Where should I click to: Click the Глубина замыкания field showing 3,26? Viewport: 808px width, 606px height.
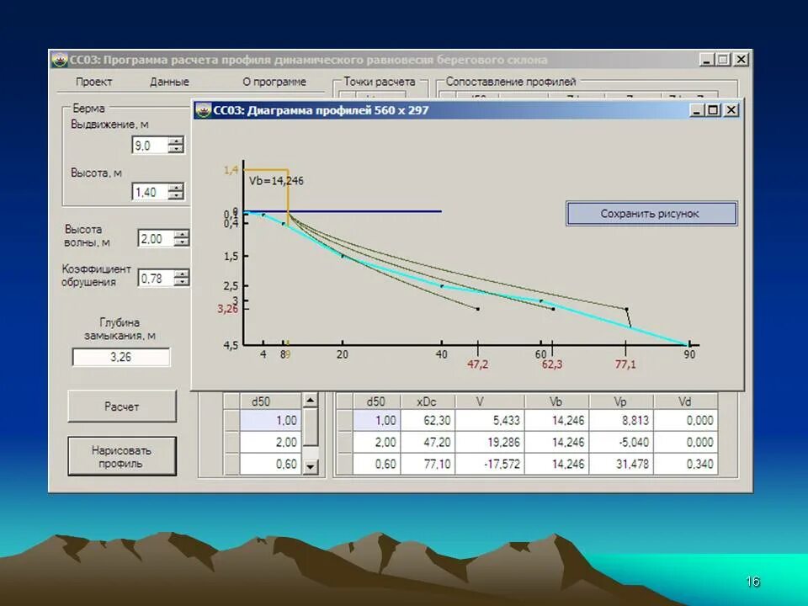[x=121, y=357]
